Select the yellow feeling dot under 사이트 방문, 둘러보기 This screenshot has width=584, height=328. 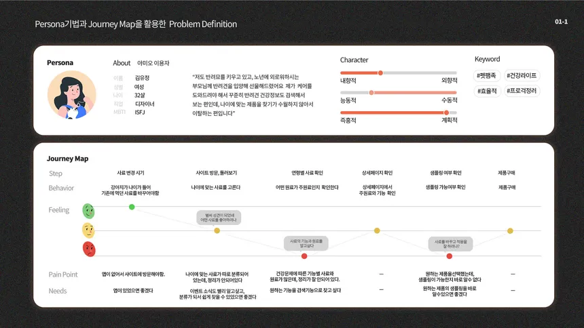click(x=217, y=230)
